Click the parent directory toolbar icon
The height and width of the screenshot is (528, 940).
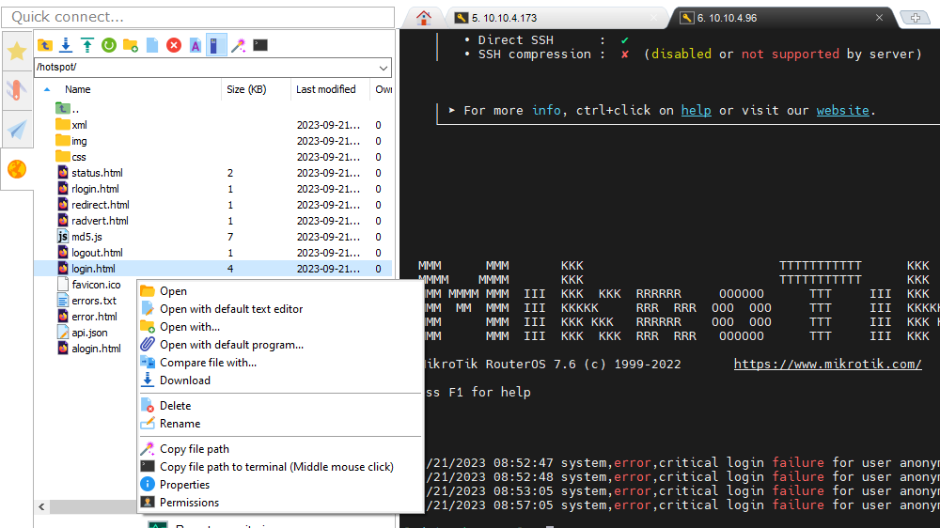tap(44, 45)
